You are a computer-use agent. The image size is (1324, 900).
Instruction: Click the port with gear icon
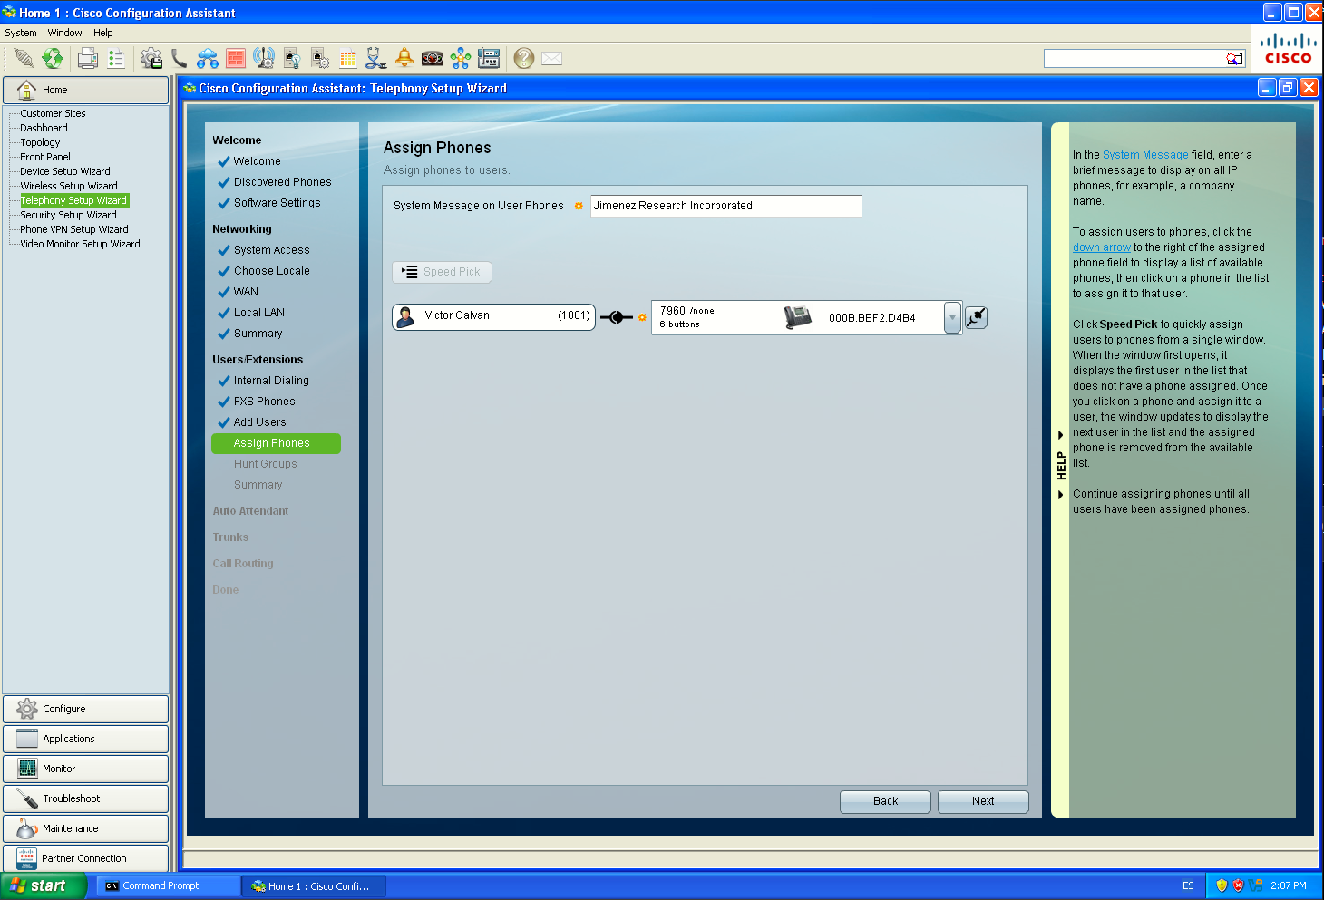tap(320, 59)
